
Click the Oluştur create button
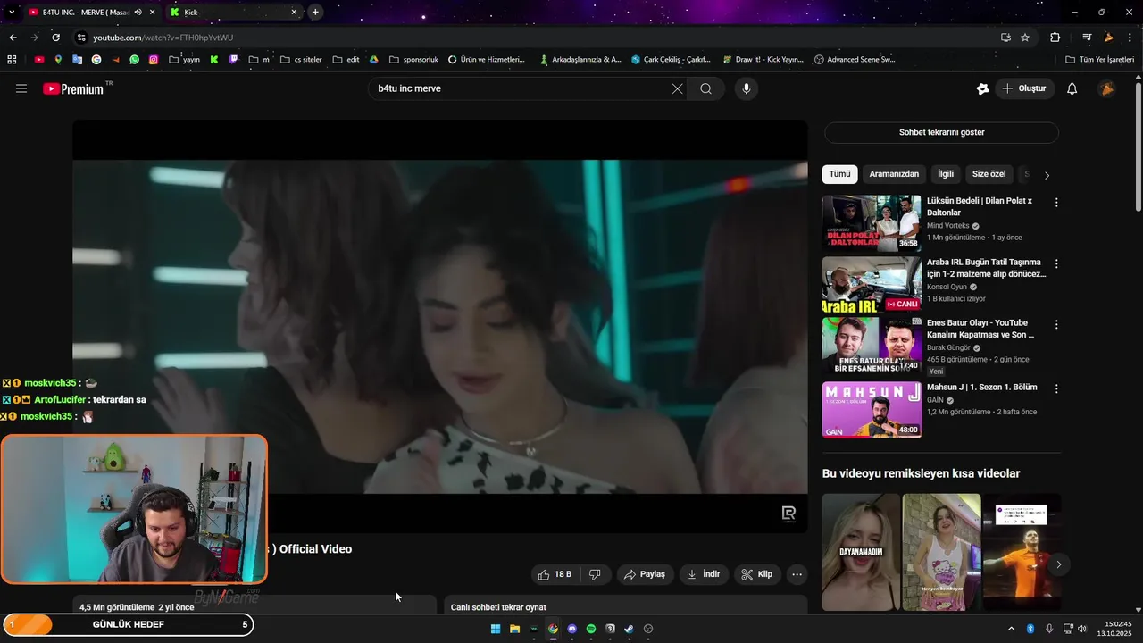(1024, 88)
